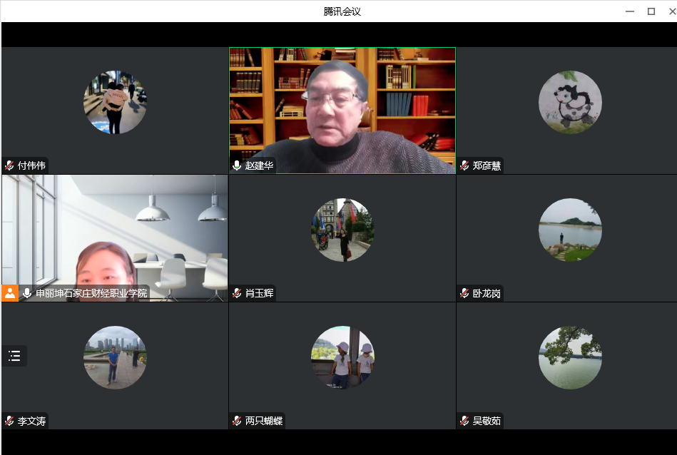Click the 肖玉辉 name label
677x455 pixels.
(x=259, y=293)
